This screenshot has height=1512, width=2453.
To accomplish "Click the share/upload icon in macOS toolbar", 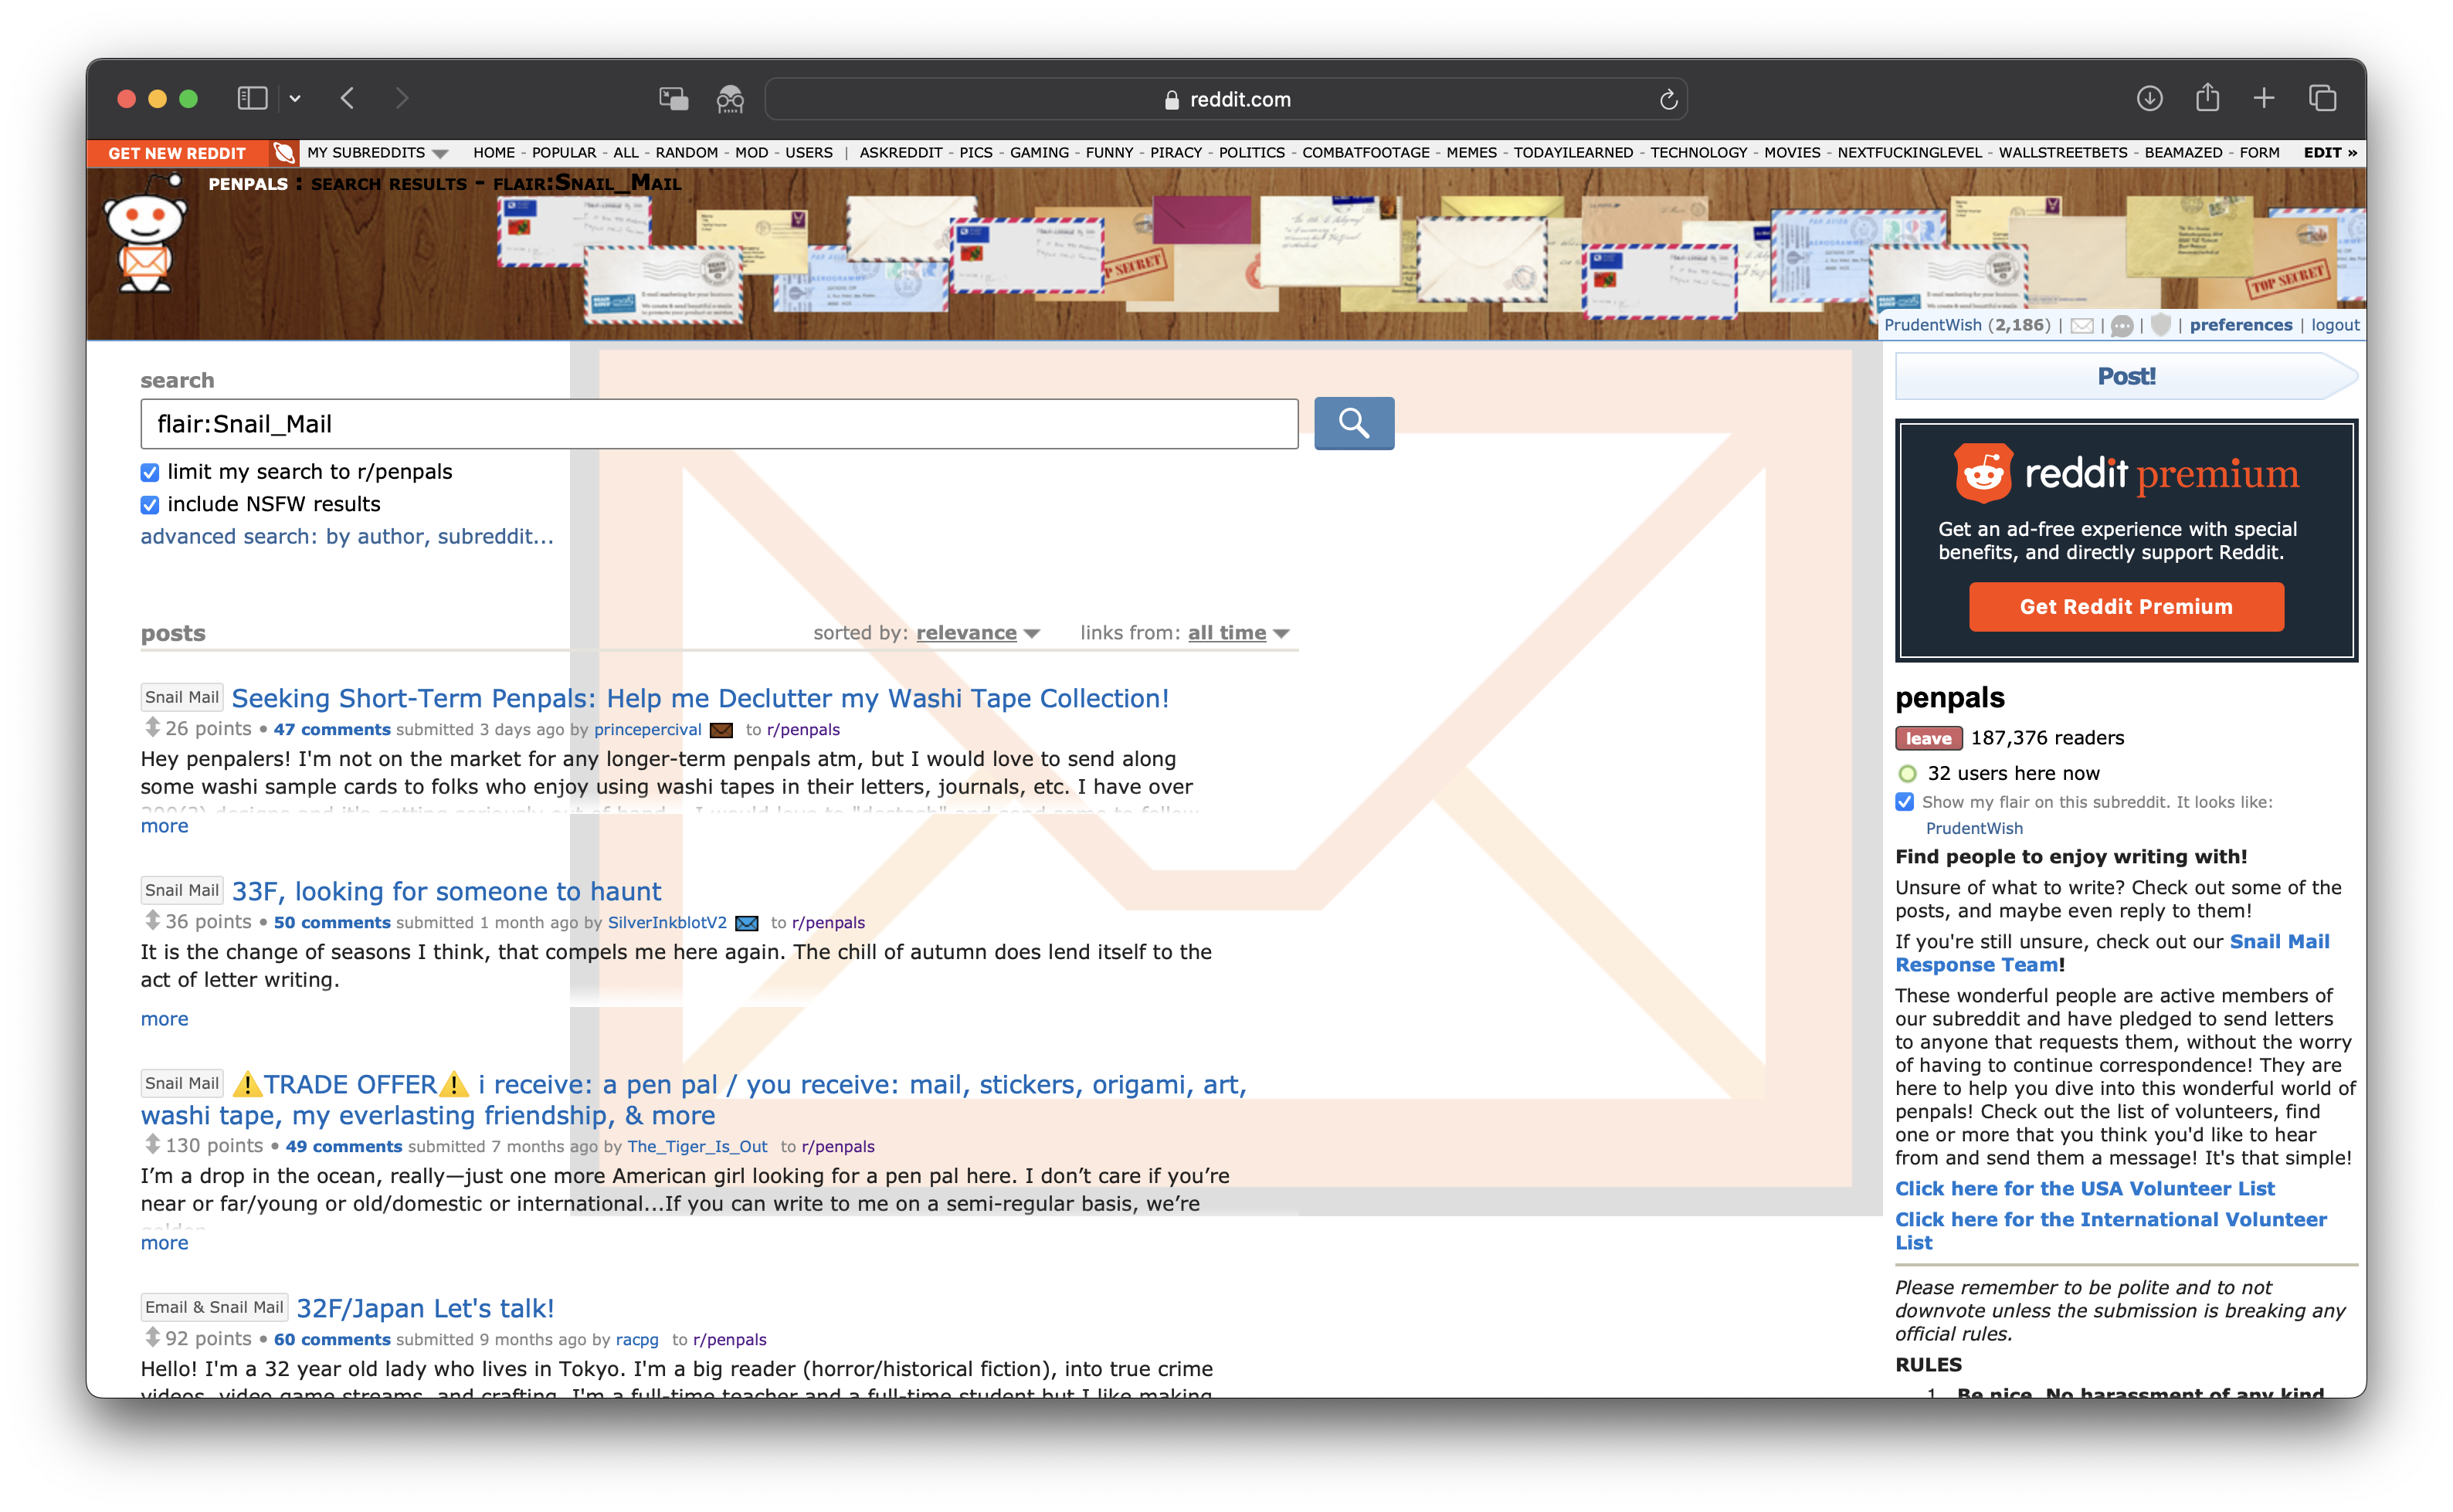I will click(x=2204, y=98).
